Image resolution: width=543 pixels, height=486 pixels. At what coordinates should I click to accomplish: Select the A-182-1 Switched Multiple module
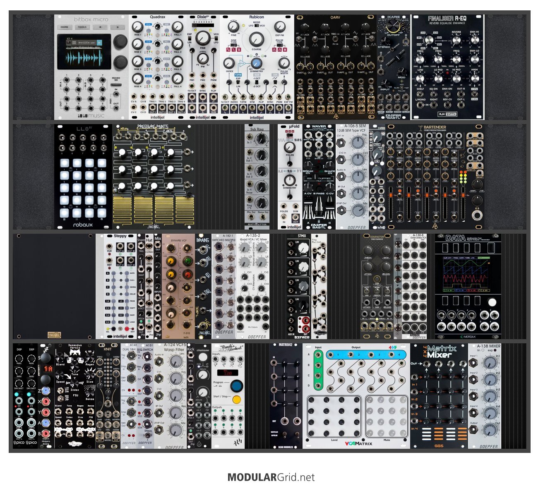click(224, 287)
